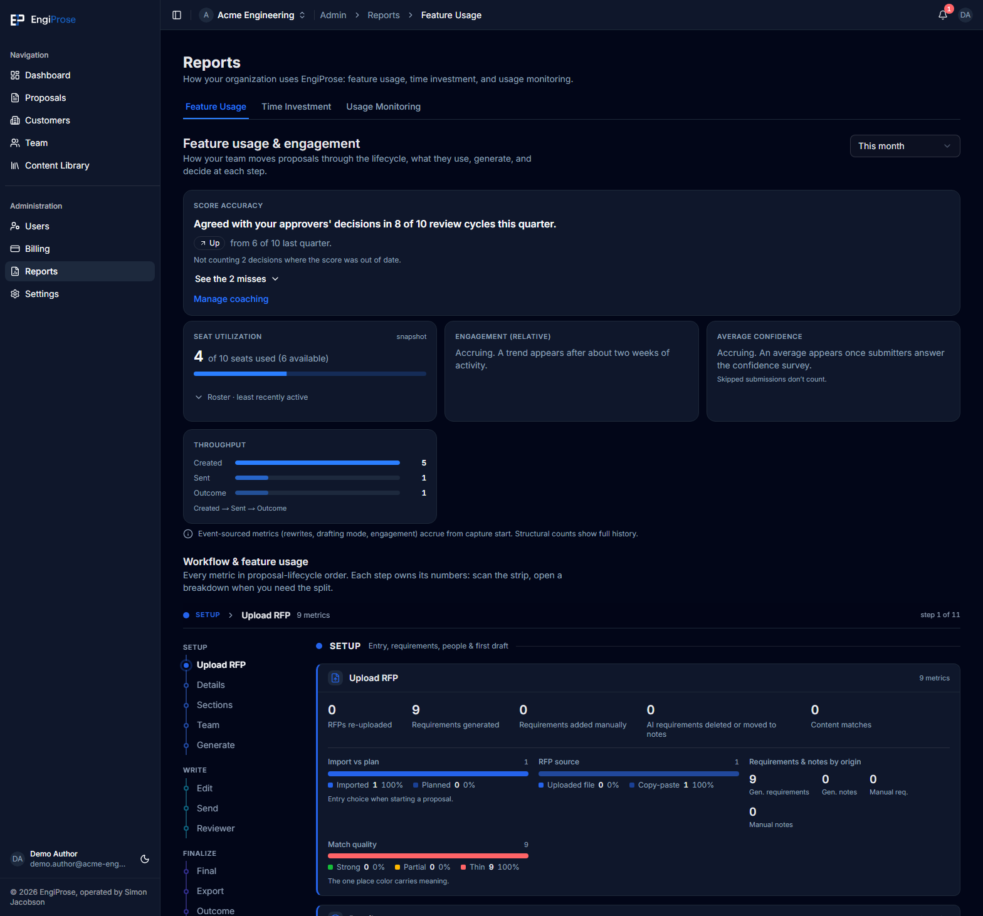
Task: Click the RFP source bar
Action: pos(639,774)
